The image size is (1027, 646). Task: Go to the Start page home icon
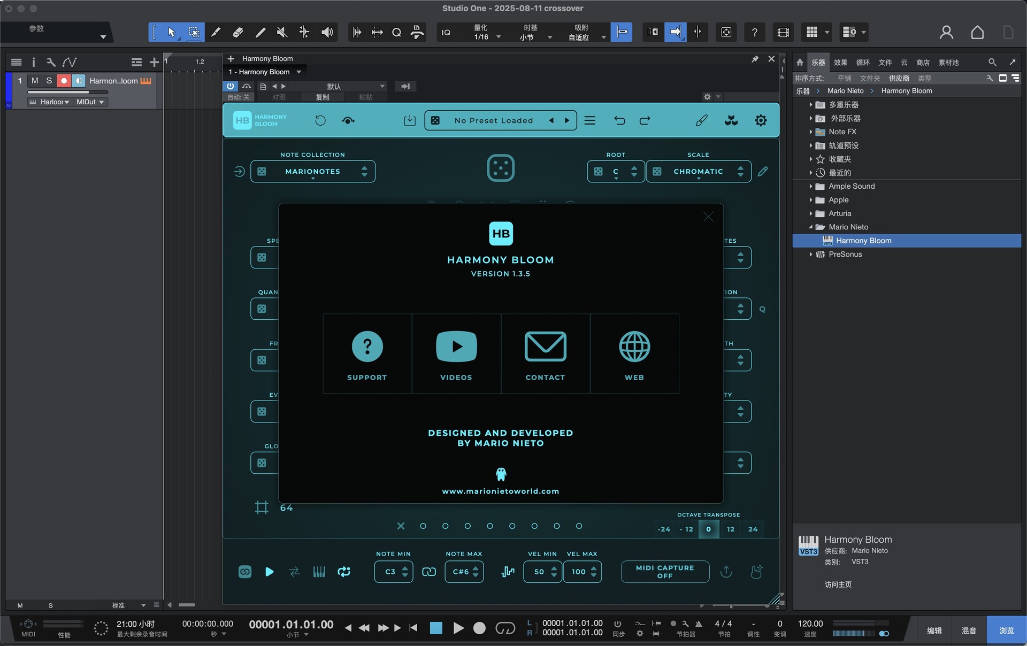click(977, 33)
